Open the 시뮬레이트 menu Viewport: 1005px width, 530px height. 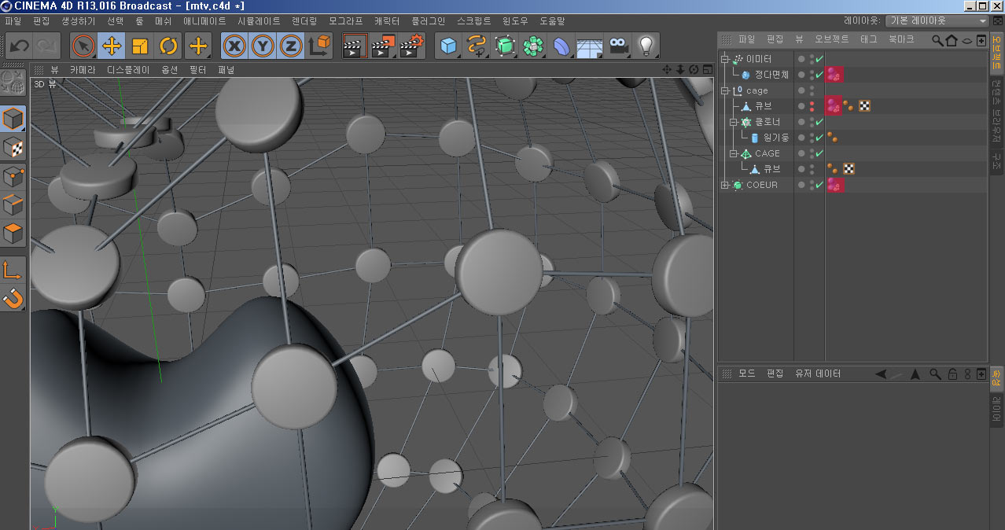[259, 21]
